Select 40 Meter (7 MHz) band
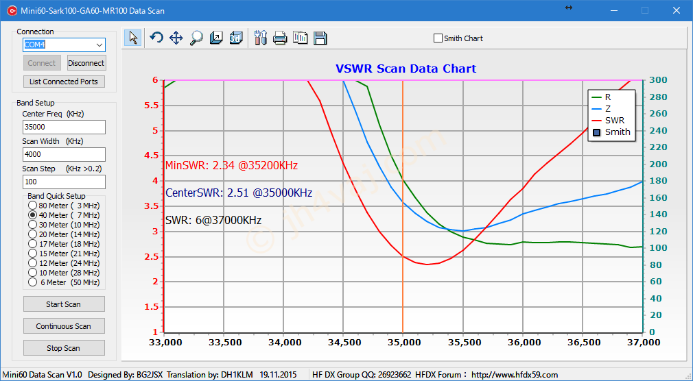The image size is (693, 381). 32,215
